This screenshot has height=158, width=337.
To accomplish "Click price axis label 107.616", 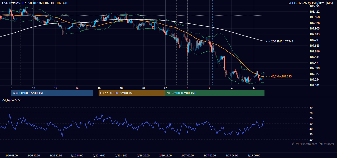I will (315, 51).
